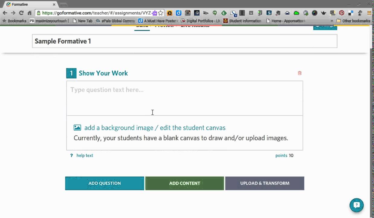This screenshot has width=374, height=218.
Task: Open a new browser tab
Action: pos(63,4)
